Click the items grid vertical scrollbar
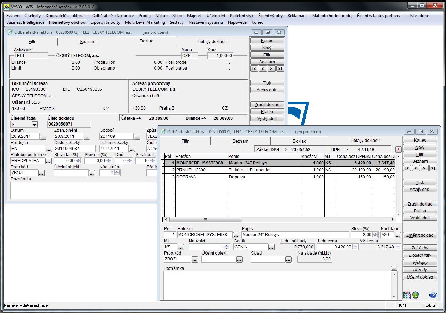The width and height of the screenshot is (446, 313). 399,185
